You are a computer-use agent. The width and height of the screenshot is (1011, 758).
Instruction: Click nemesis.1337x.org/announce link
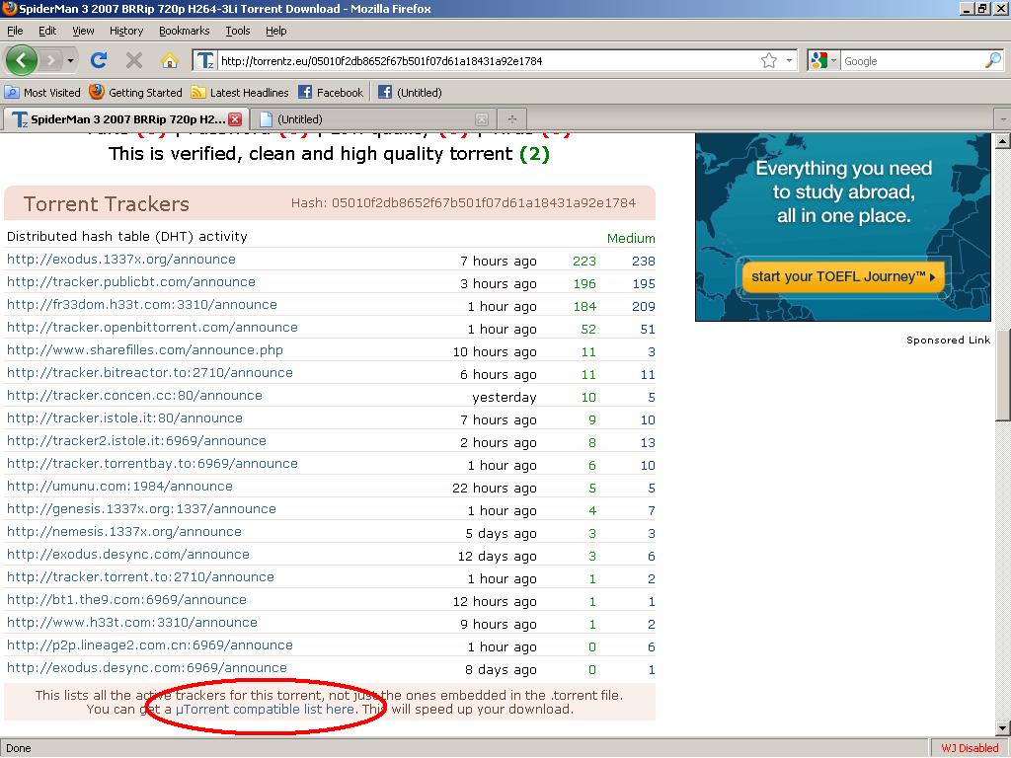click(x=124, y=531)
